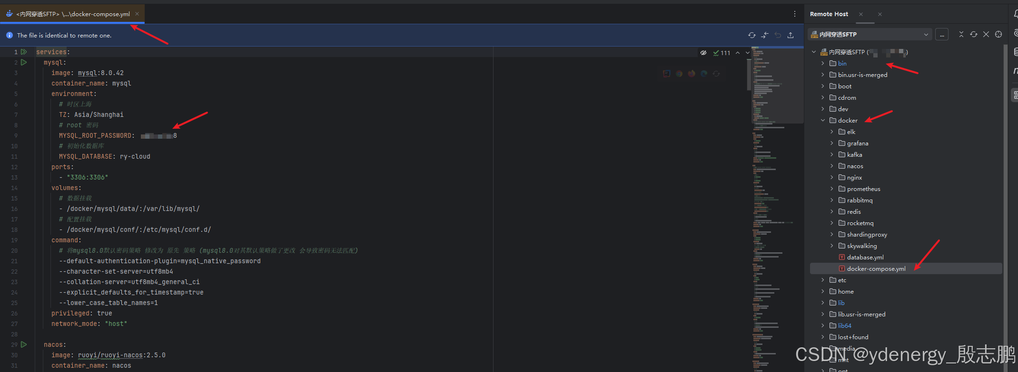Select the Remote Host panel tab

coord(829,14)
